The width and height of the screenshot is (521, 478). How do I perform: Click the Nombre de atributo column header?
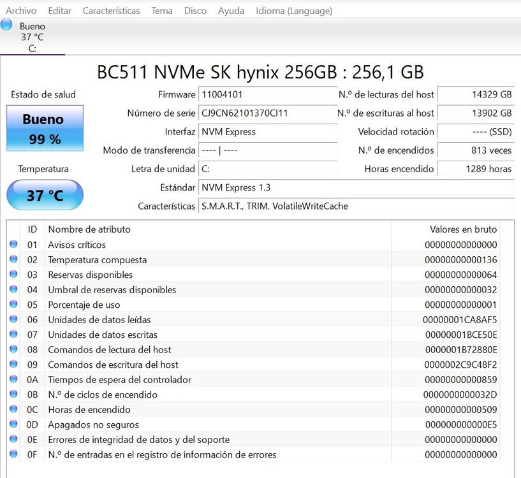point(218,229)
